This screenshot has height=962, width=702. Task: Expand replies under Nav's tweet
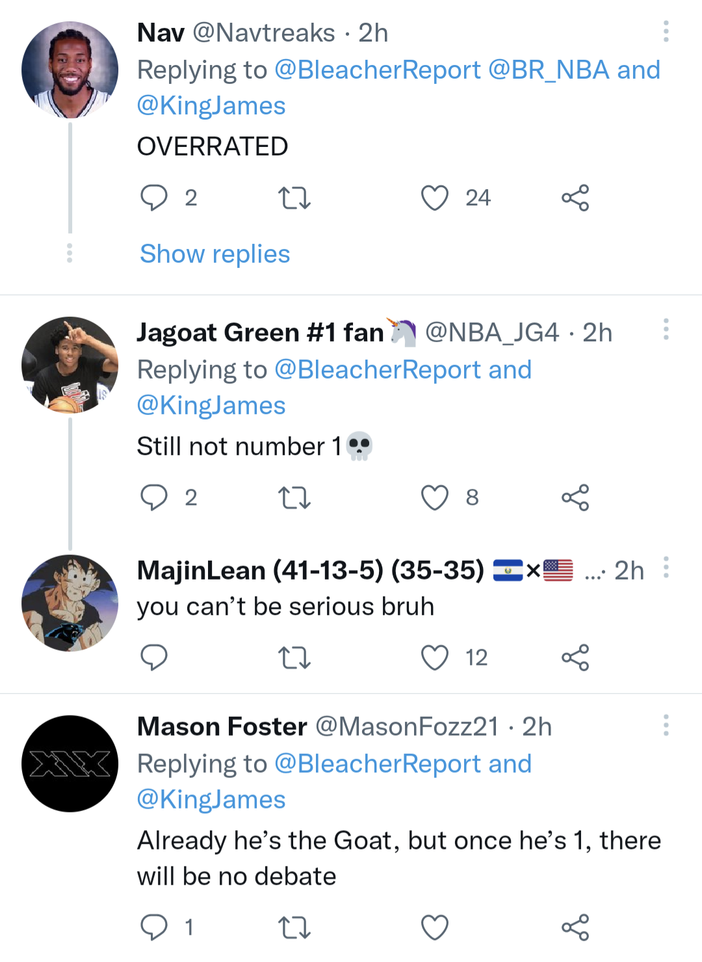click(214, 254)
